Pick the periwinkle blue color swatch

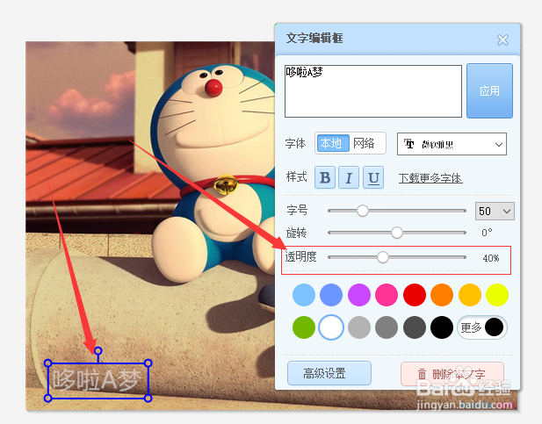[x=331, y=295]
